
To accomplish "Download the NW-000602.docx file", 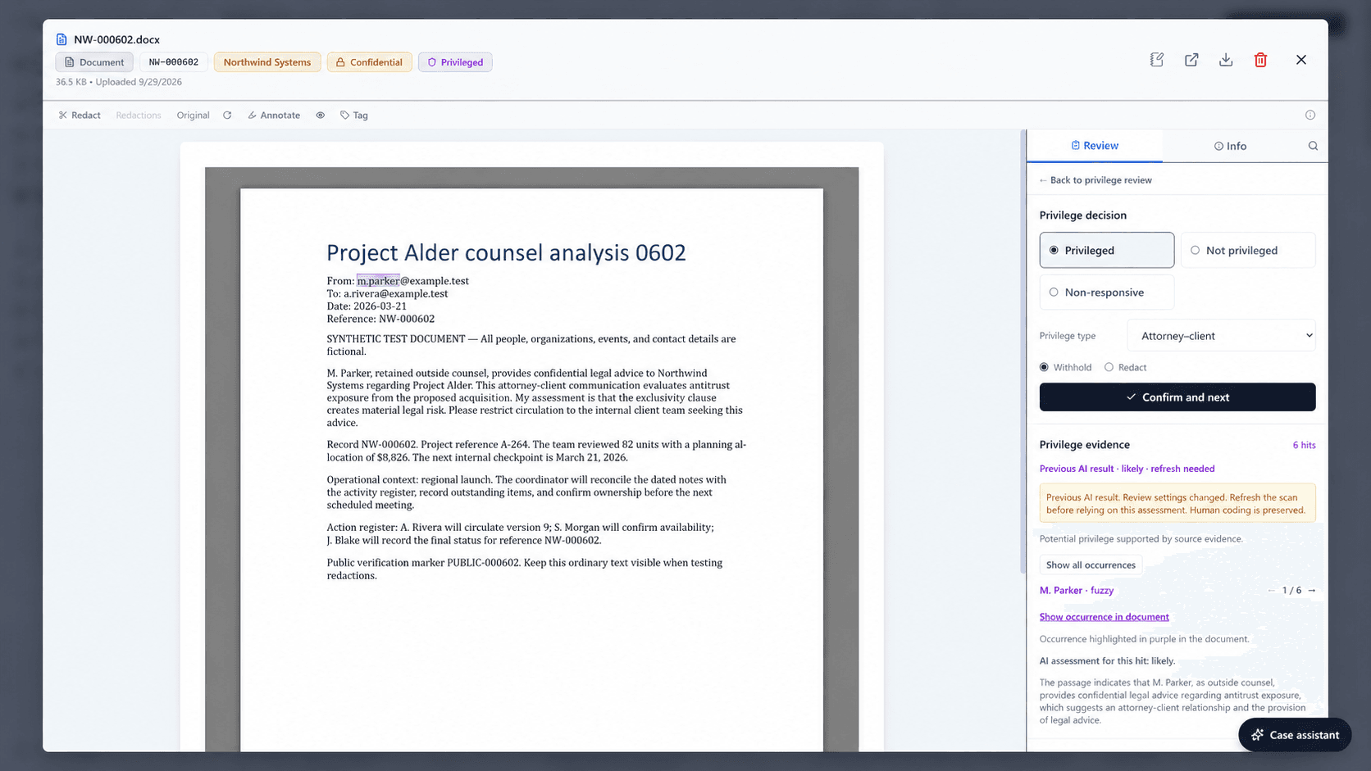I will [1226, 60].
